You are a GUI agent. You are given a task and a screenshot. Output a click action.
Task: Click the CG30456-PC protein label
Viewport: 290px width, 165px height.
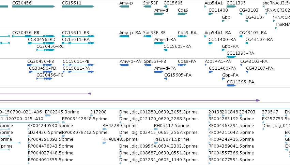pyautogui.click(x=50, y=75)
